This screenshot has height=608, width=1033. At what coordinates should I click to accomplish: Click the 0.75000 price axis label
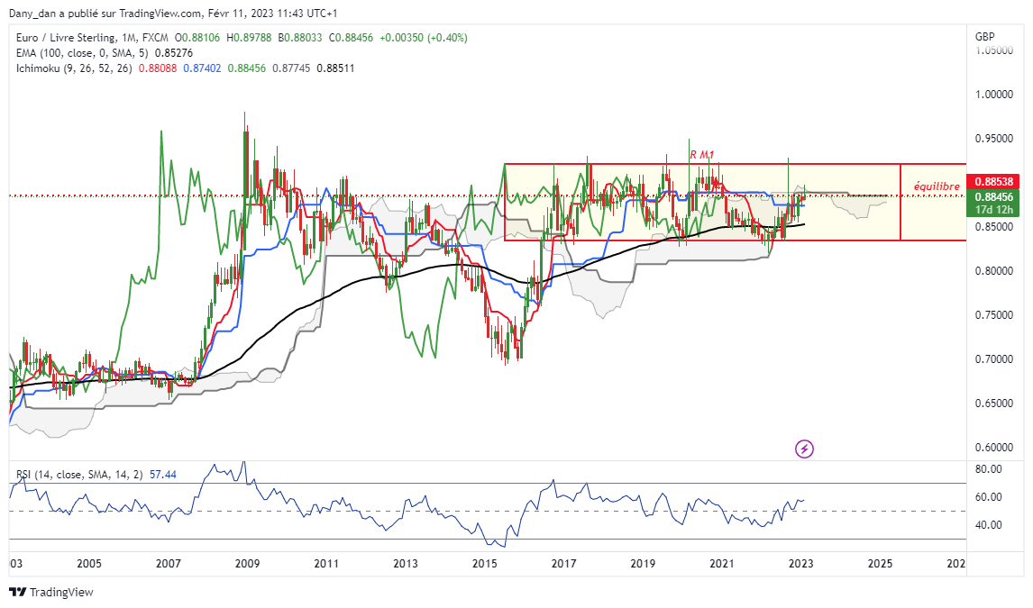993,315
